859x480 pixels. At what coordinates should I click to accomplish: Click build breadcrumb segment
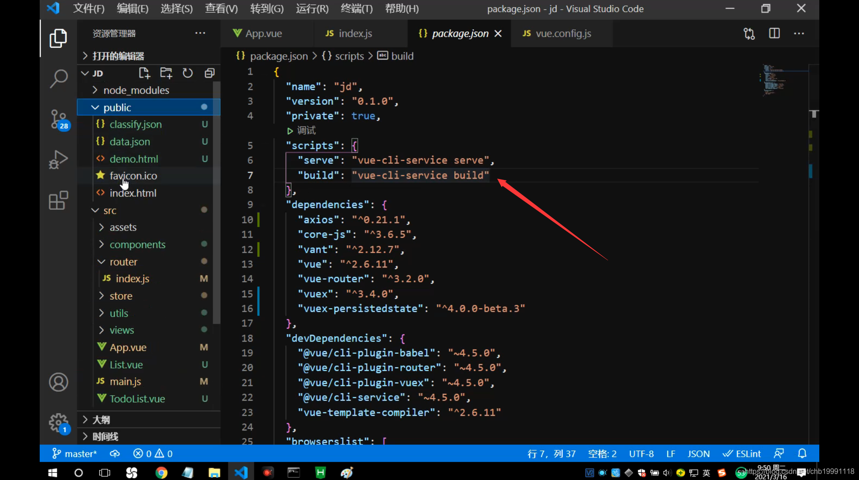pyautogui.click(x=396, y=56)
